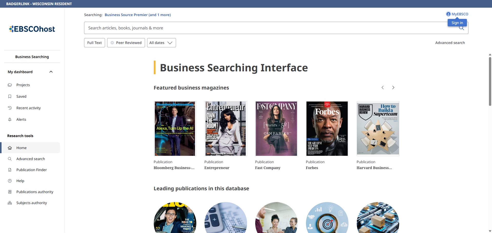This screenshot has width=492, height=233.
Task: Open Recent activity in sidebar
Action: pos(28,108)
